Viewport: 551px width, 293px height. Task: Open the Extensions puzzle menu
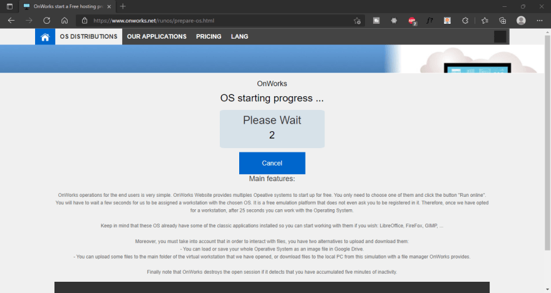point(465,21)
